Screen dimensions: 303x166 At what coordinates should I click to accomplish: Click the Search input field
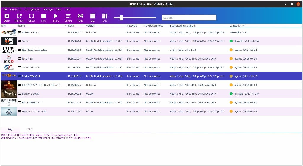point(189,18)
